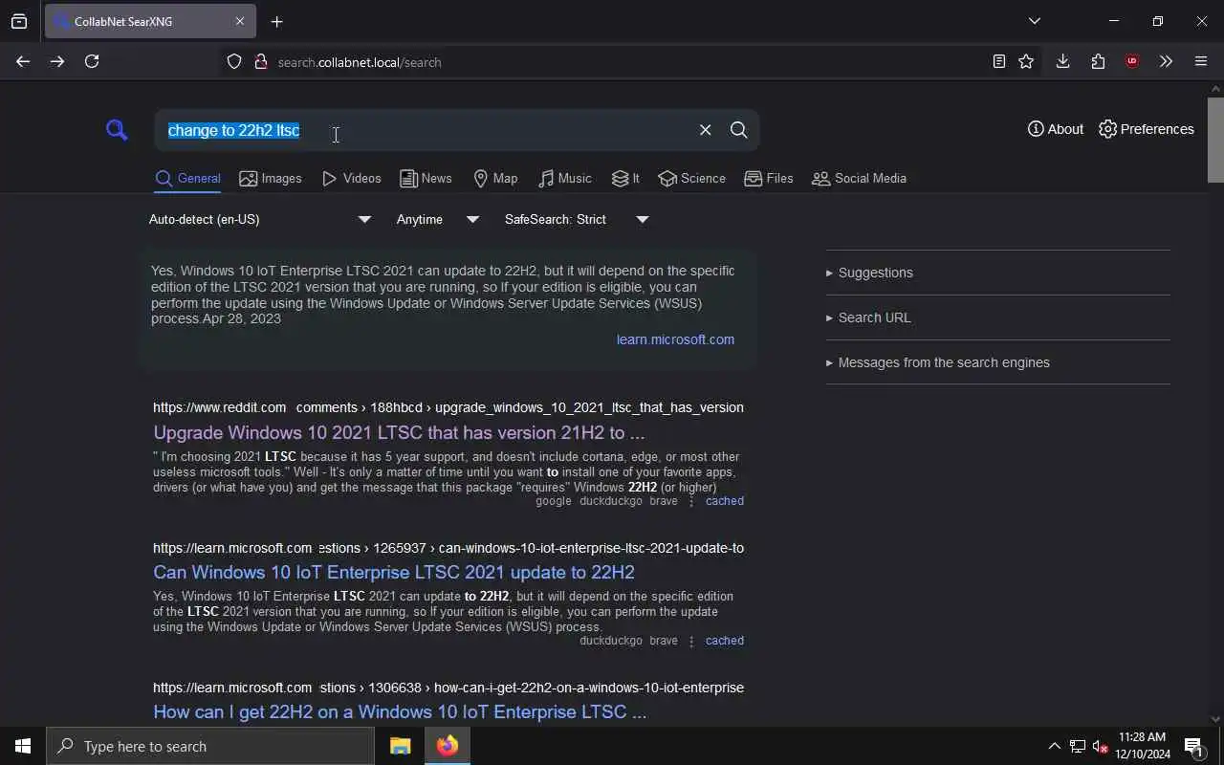Open Can Windows 10 IoT Enterprise LTSC result
Image resolution: width=1224 pixels, height=765 pixels.
coord(394,573)
